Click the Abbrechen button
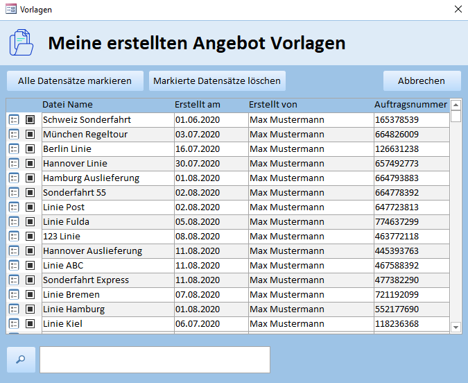468x383 pixels. tap(422, 81)
